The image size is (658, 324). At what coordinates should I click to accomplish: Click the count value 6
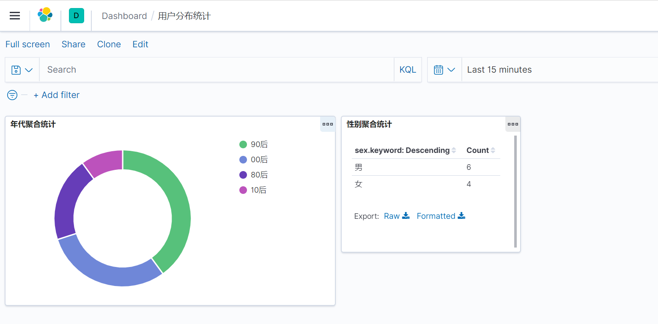(469, 167)
